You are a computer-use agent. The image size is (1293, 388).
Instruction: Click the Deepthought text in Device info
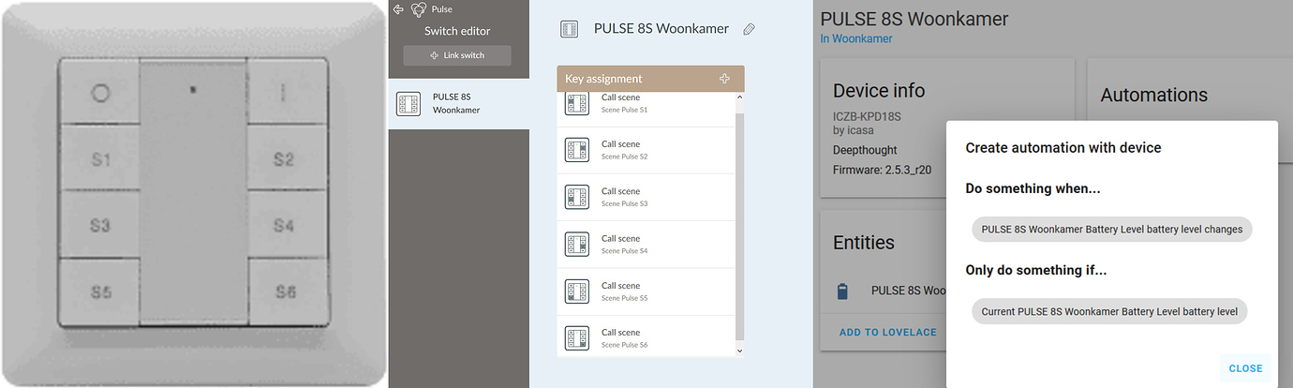tap(865, 150)
